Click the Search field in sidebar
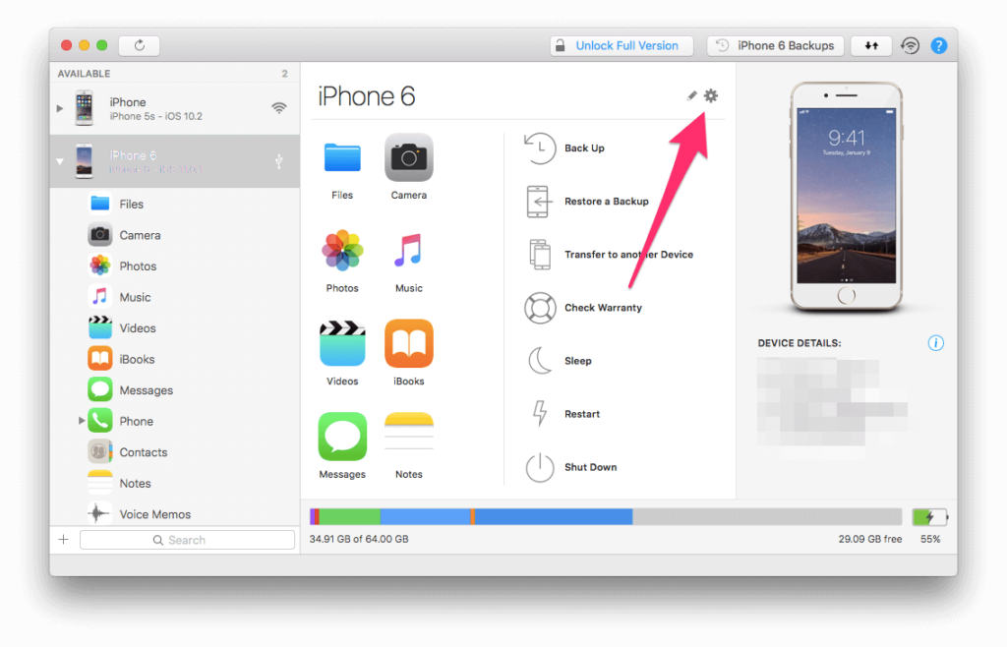Image resolution: width=1007 pixels, height=647 pixels. [187, 540]
